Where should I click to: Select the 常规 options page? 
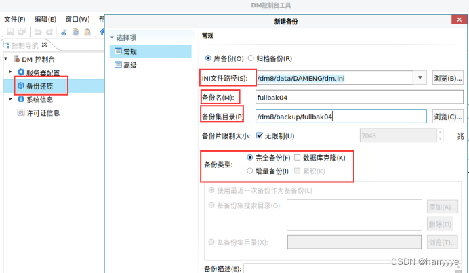[150, 51]
